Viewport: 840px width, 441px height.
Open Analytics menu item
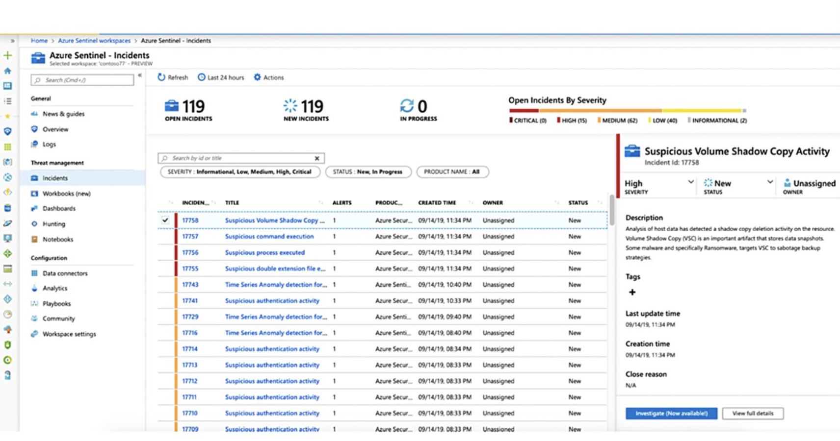55,288
